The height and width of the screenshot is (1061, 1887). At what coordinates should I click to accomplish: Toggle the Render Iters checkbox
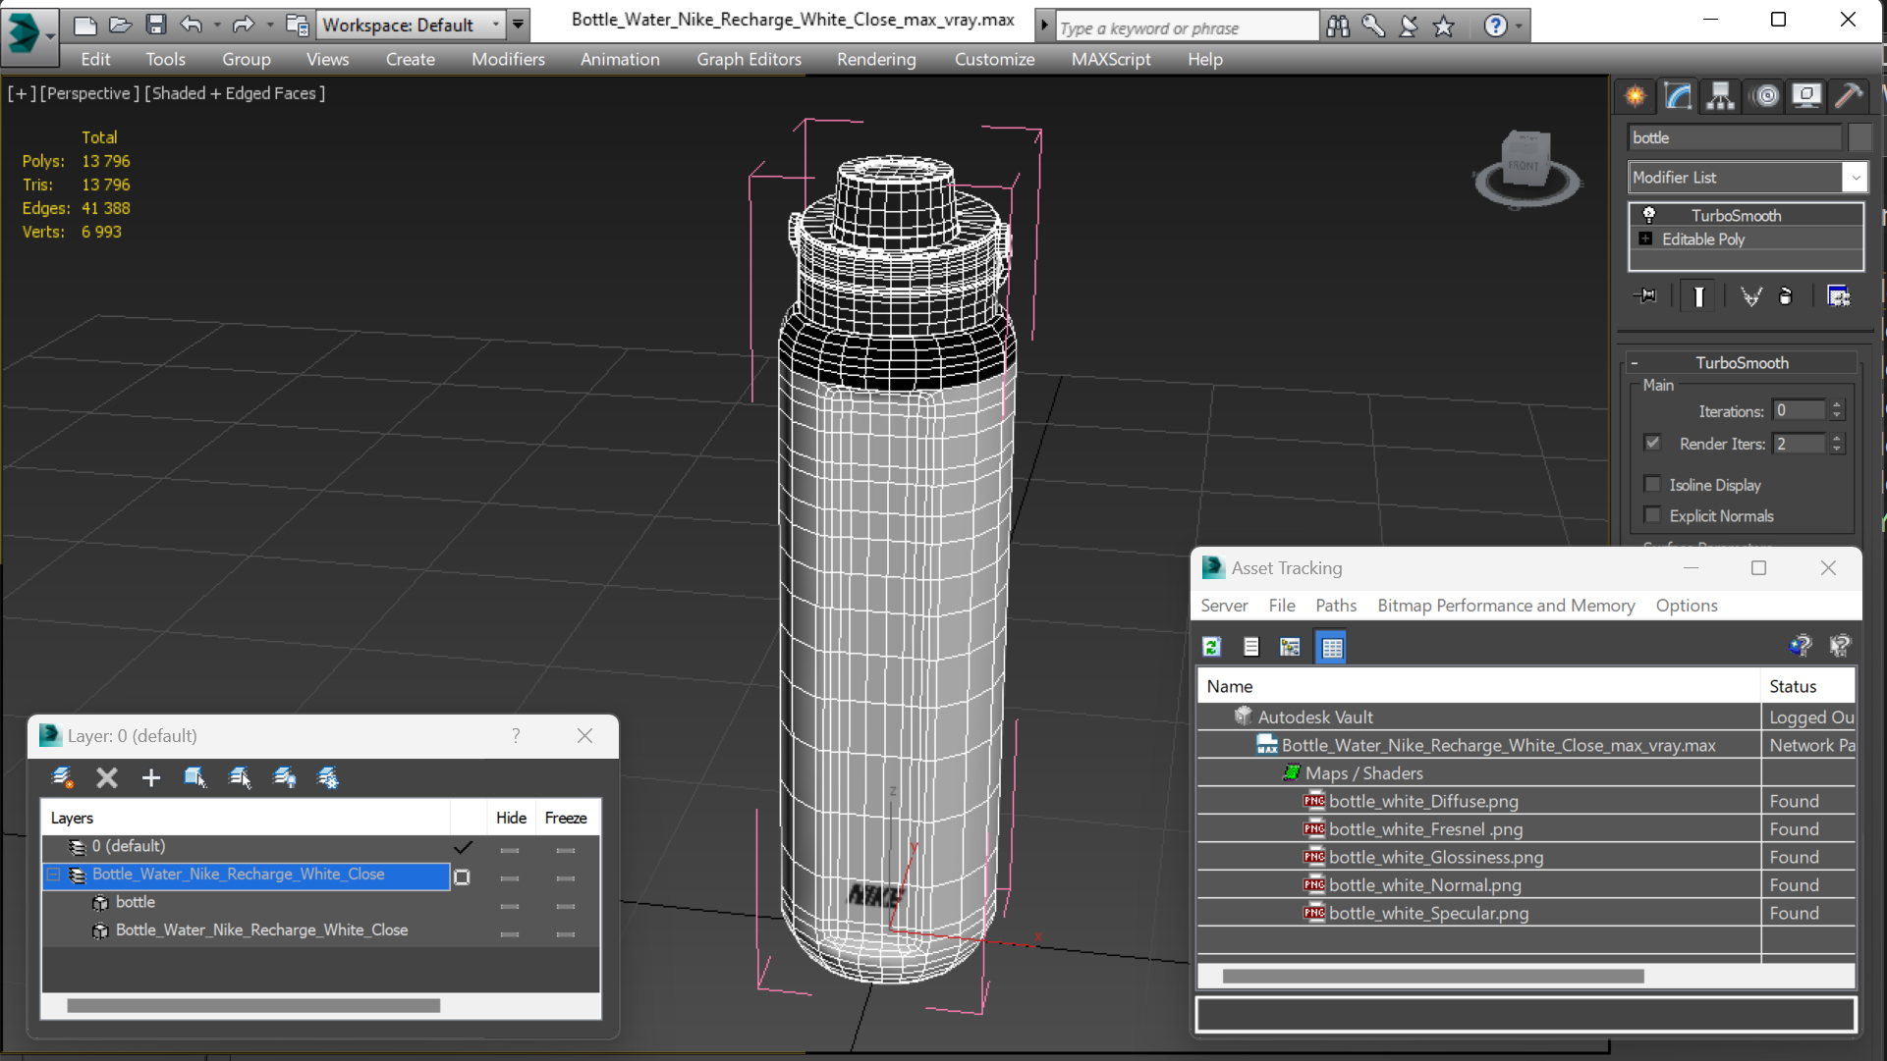pyautogui.click(x=1652, y=443)
